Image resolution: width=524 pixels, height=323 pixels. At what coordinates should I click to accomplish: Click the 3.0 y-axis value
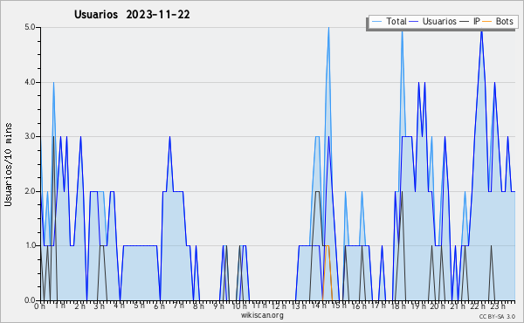click(30, 136)
